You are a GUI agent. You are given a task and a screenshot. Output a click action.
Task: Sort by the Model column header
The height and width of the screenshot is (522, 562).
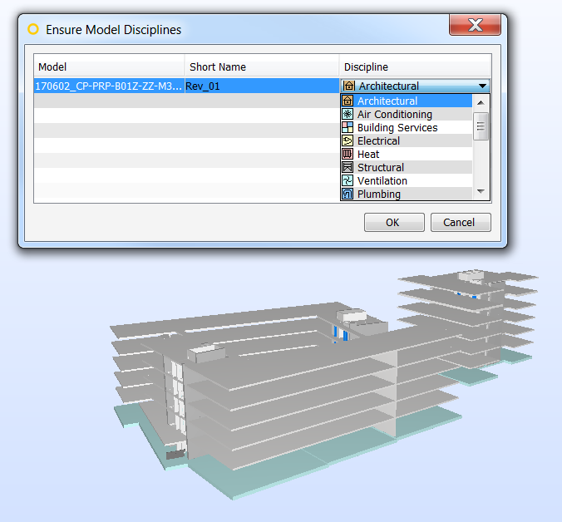pyautogui.click(x=109, y=66)
